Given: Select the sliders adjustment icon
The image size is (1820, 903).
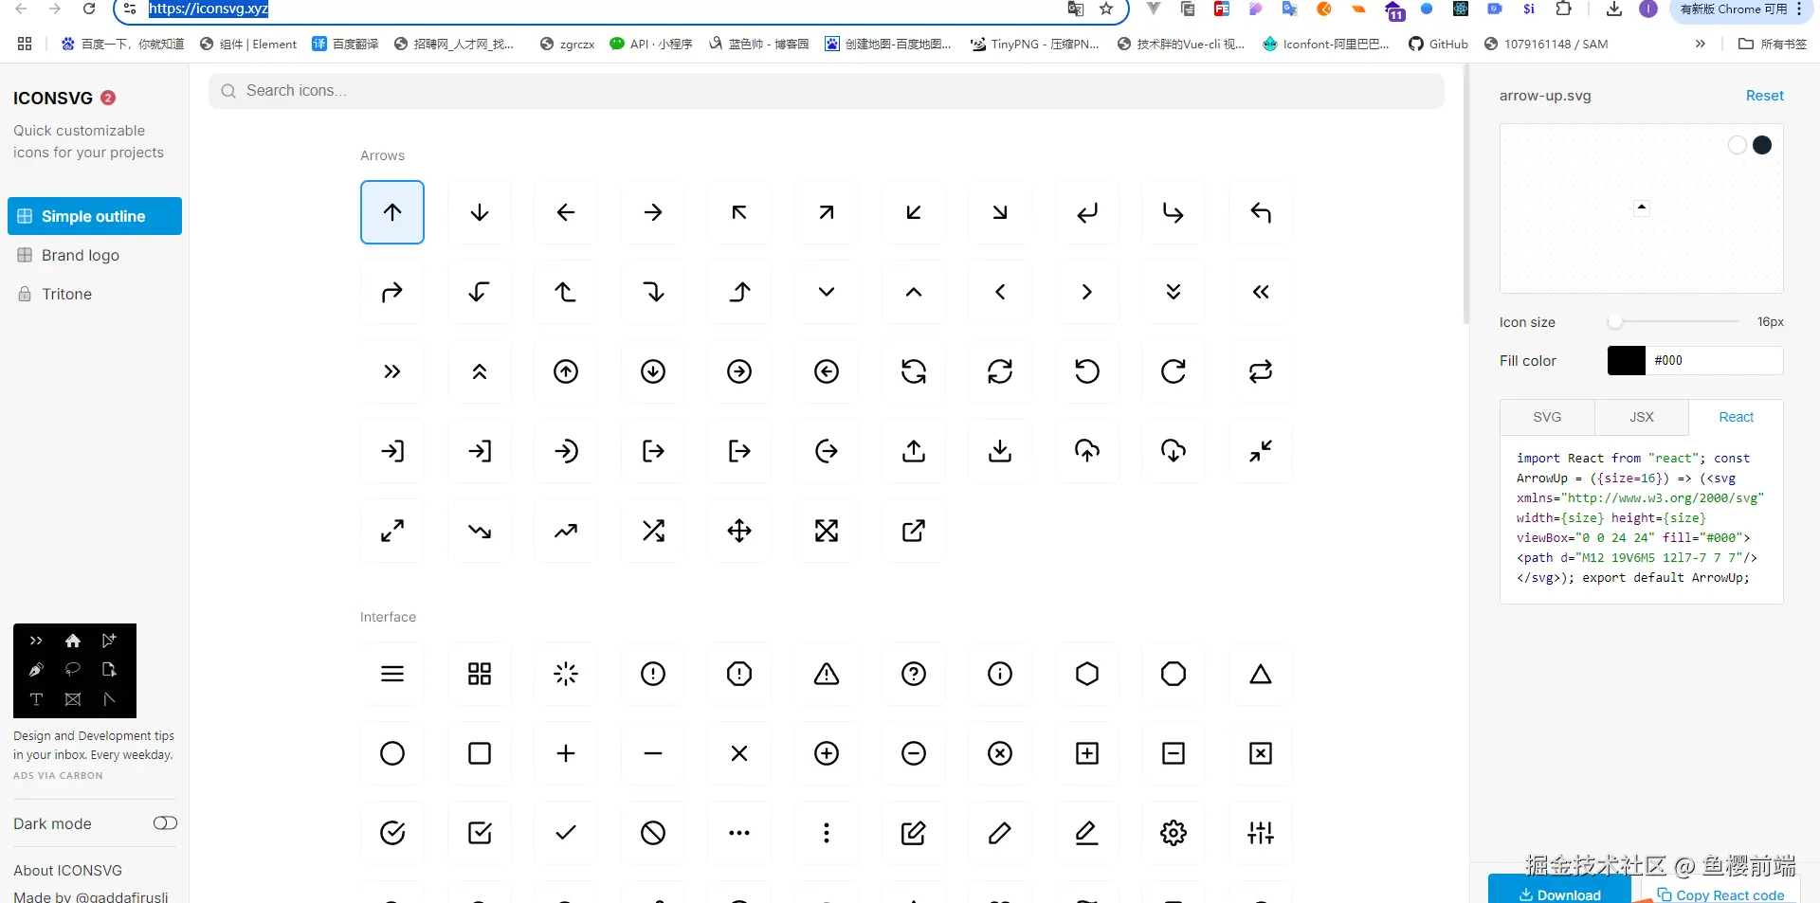Looking at the screenshot, I should point(1261,833).
